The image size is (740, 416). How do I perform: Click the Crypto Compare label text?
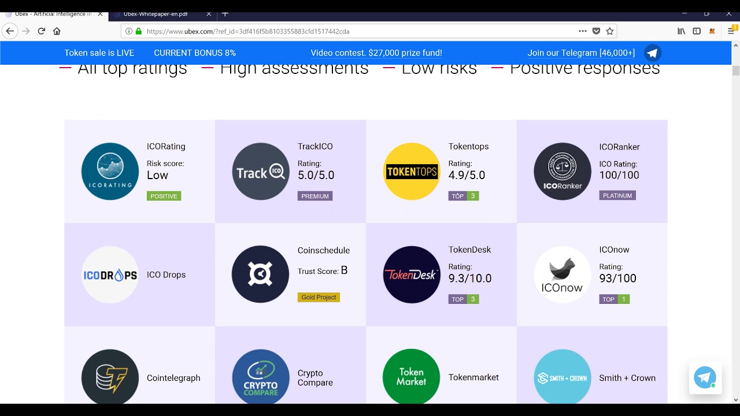point(315,378)
